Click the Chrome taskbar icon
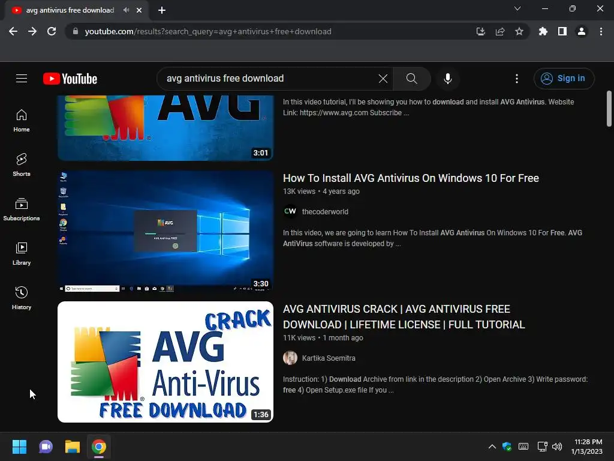Viewport: 614px width, 461px height. coord(99,447)
